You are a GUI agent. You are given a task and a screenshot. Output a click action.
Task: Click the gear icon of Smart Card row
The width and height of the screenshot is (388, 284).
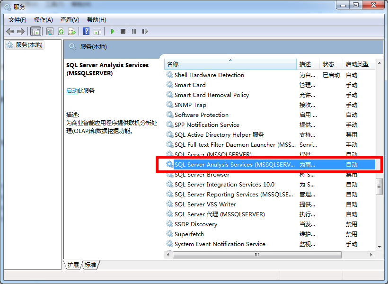[169, 85]
